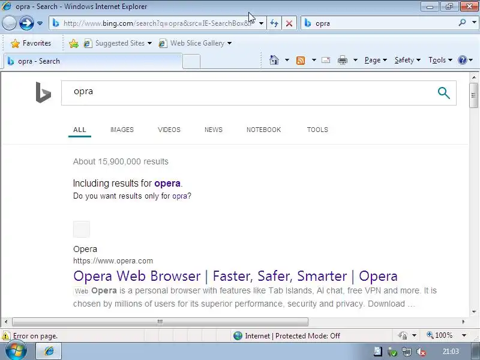Click the network tray icon
480x360 pixels.
407,352
